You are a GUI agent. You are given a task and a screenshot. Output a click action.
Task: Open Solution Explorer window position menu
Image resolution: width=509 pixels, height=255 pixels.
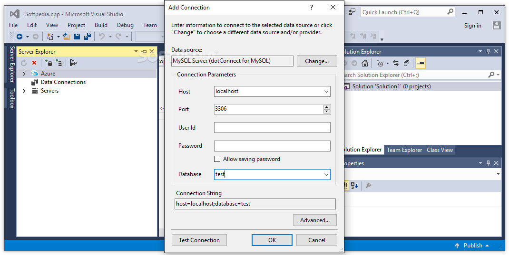[480, 51]
